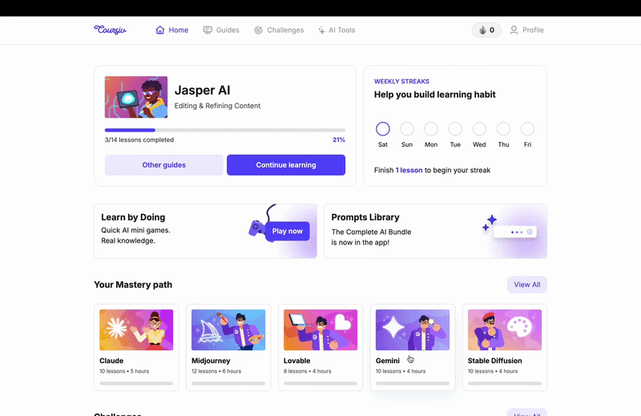Click the game controller icon
The height and width of the screenshot is (416, 641).
(x=256, y=228)
